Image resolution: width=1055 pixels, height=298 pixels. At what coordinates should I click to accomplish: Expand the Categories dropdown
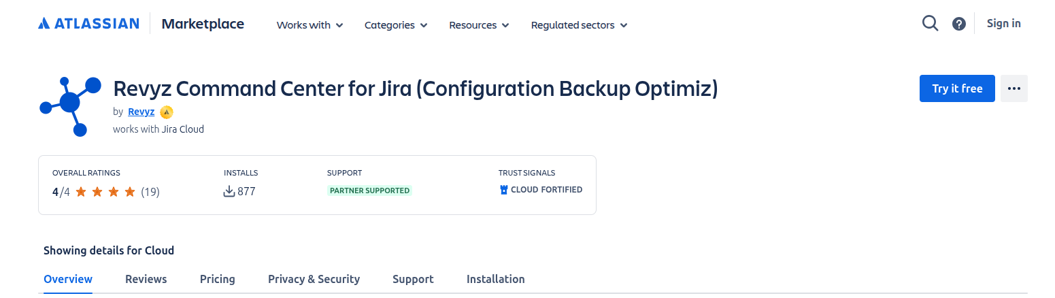coord(396,25)
